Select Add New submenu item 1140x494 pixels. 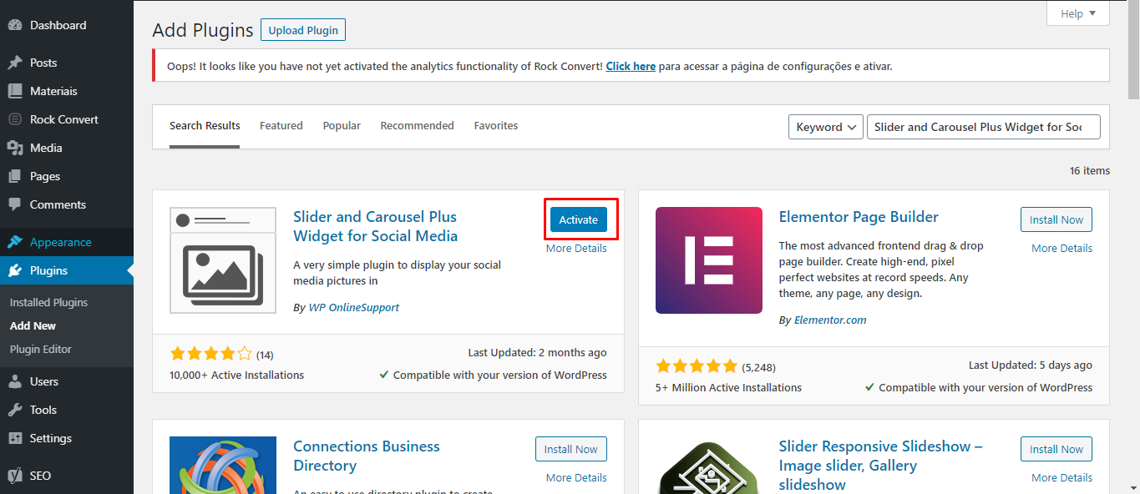click(x=33, y=325)
